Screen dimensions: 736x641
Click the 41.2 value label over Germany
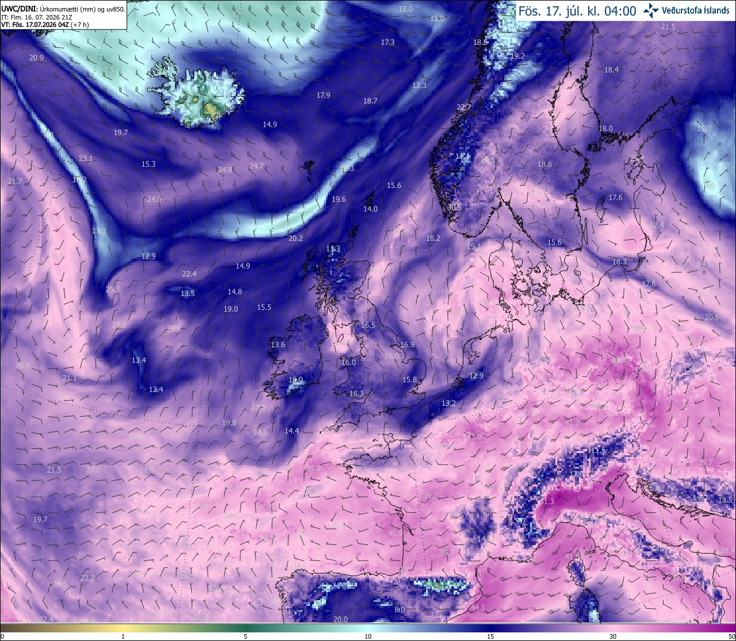click(572, 423)
